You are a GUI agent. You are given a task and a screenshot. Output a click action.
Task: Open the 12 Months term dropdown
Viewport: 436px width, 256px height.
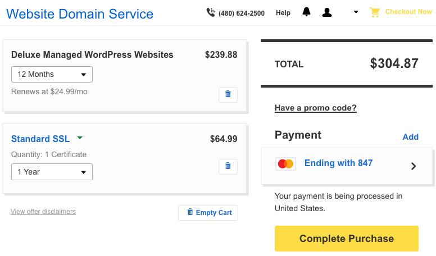52,74
